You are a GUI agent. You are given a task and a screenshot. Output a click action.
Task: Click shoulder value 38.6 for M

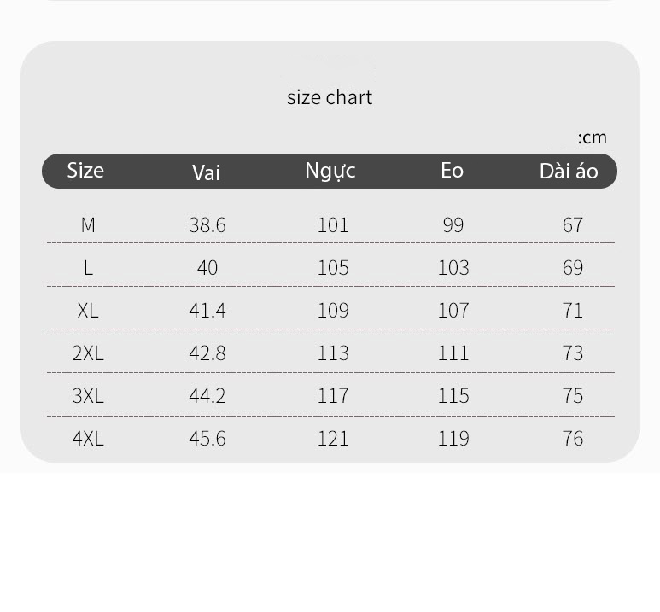pyautogui.click(x=207, y=224)
